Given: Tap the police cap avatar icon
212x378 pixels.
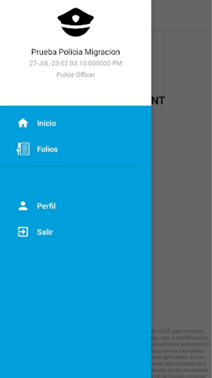Looking at the screenshot, I should tap(75, 22).
